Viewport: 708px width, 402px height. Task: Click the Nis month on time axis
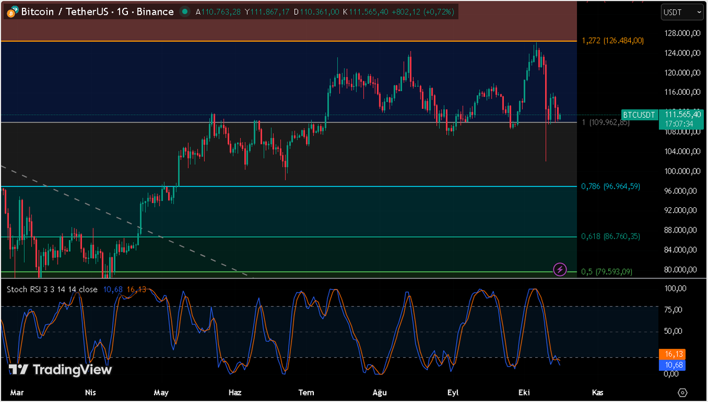tap(90, 393)
